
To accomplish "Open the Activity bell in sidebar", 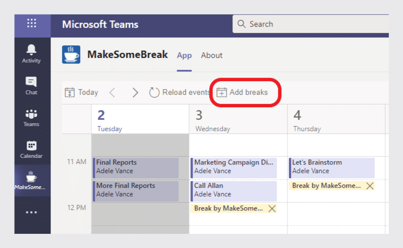I will tap(31, 54).
